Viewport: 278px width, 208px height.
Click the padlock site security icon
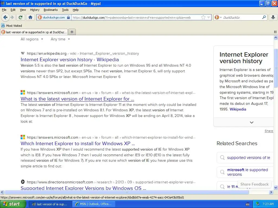[x=68, y=17]
